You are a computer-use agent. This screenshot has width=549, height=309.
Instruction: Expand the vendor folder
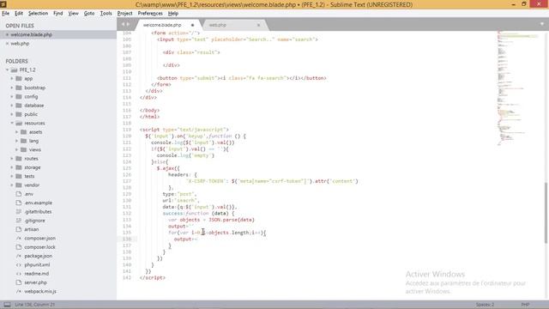[x=11, y=185]
